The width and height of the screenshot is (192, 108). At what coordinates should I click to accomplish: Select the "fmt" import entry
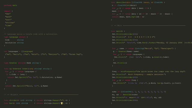(x=8, y=14)
